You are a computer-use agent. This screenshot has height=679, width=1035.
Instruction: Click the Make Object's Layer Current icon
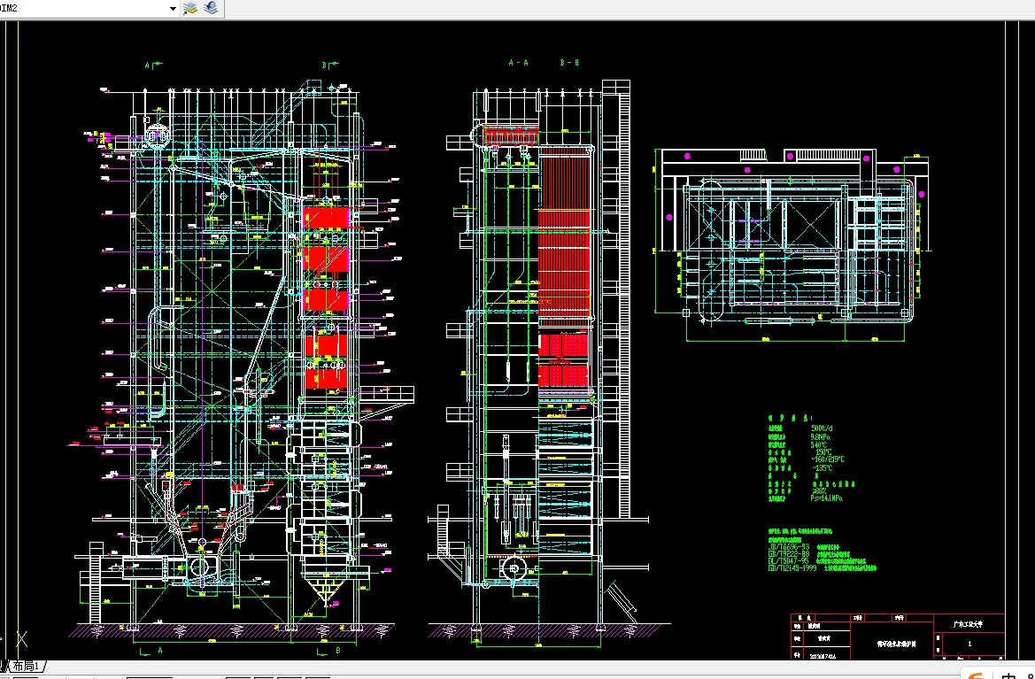click(190, 8)
